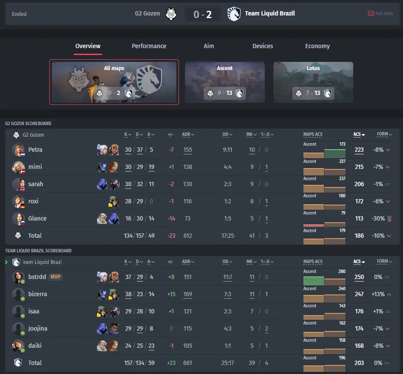The height and width of the screenshot is (374, 403).
Task: Sort Team Liquid Brazil scoreboard by 1vsX
Action: (267, 262)
